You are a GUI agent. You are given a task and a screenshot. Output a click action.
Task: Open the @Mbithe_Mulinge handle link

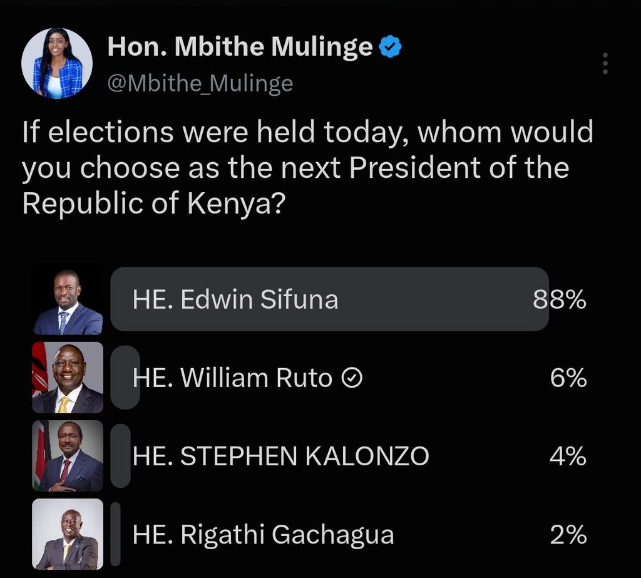coord(200,84)
